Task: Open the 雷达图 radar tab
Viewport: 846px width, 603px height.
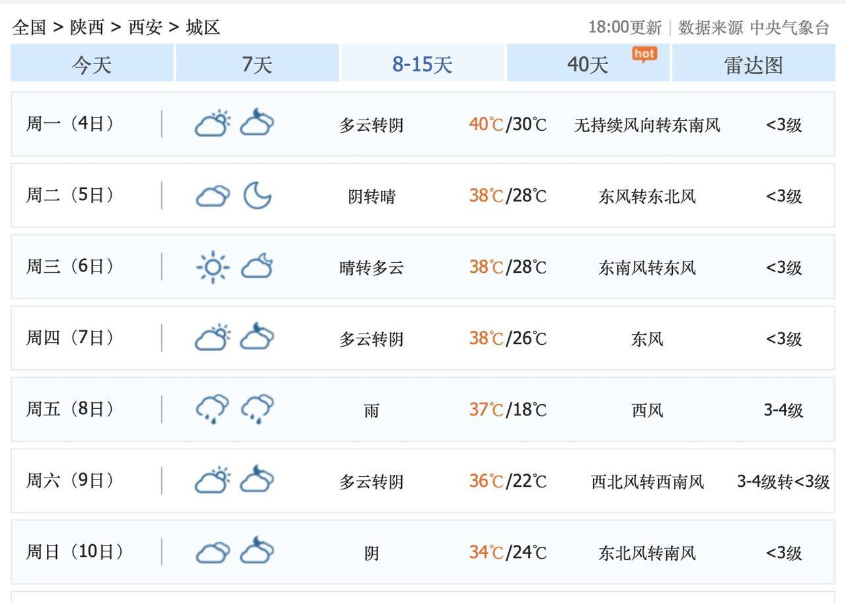Action: [x=753, y=64]
